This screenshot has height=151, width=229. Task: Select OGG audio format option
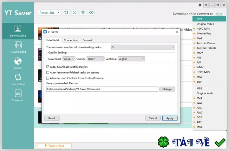click(x=209, y=117)
